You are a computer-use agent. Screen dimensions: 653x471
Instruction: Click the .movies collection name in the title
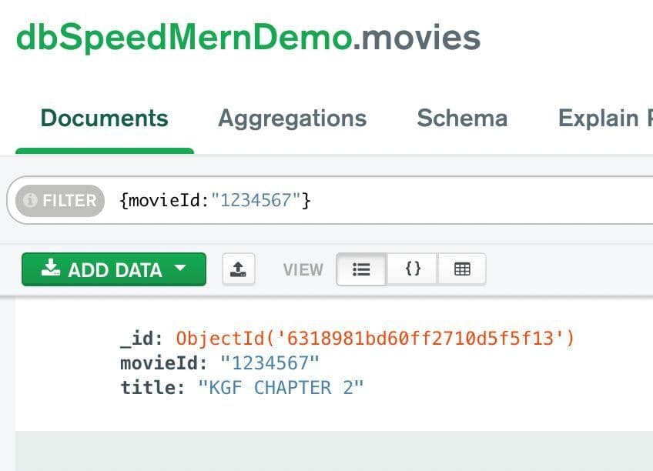[x=417, y=38]
